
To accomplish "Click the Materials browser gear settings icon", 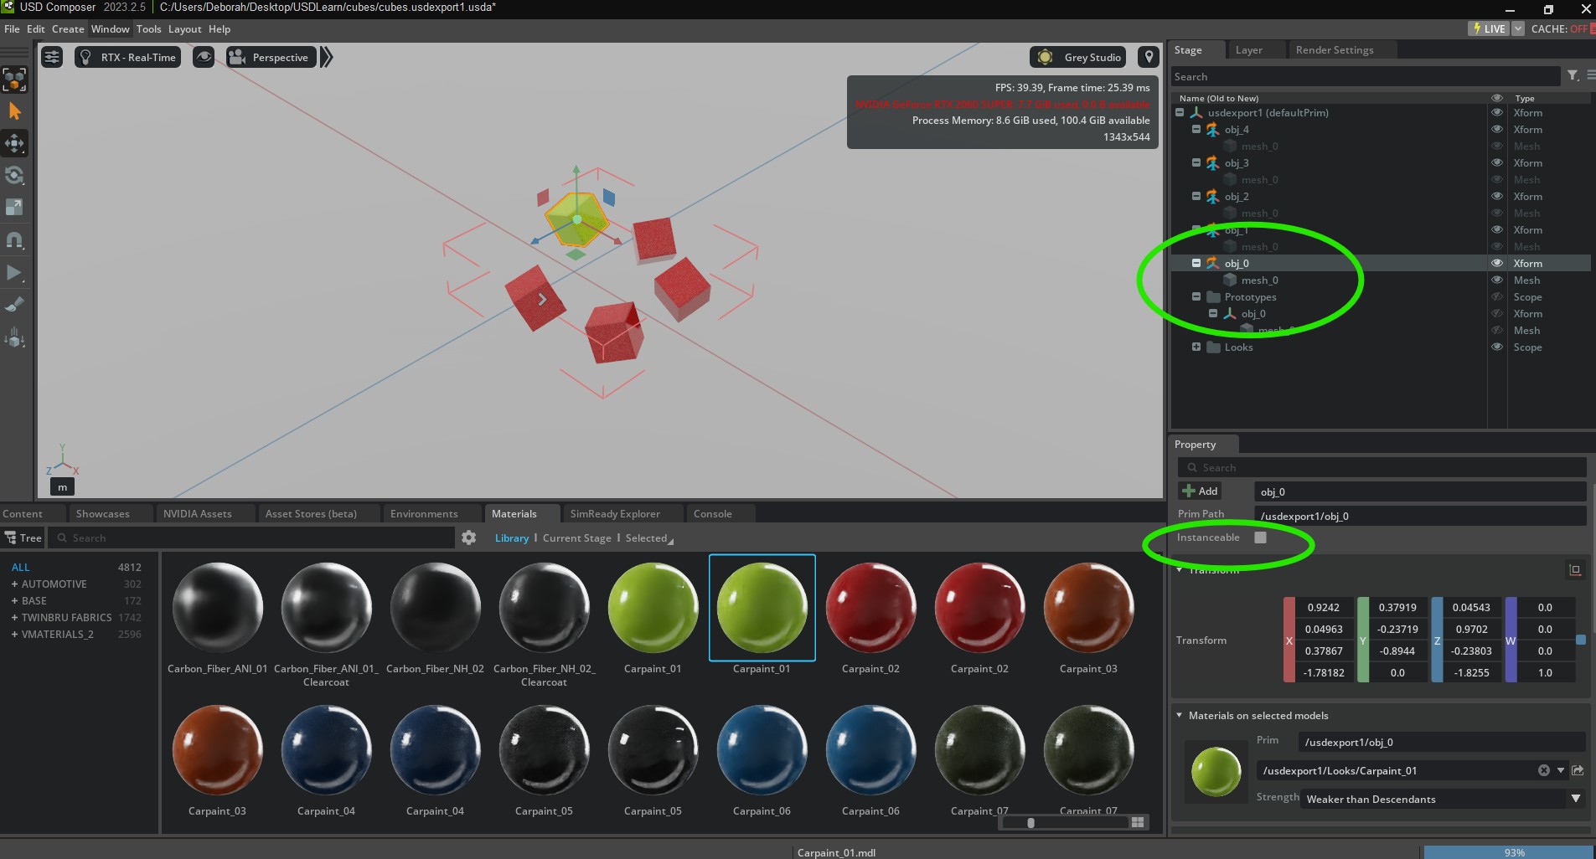I will [469, 538].
